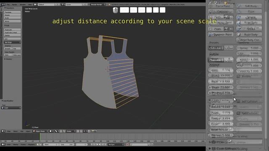269x151 pixels.
Task: Open the Object Mode dropdown
Action: pos(40,131)
